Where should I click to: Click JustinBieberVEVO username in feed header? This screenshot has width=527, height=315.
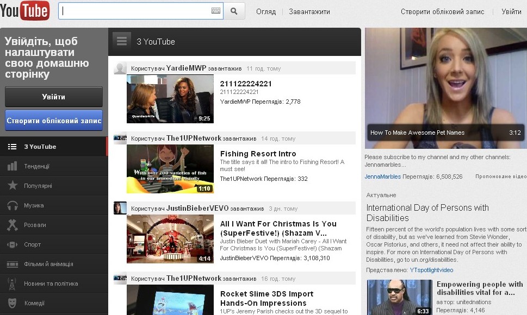[x=197, y=209]
